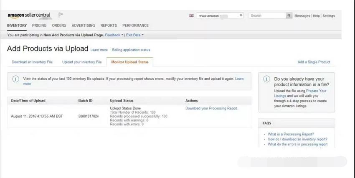Click the Amazon Seller Central logo
Viewport: 355px width, 178px height.
[29, 15]
